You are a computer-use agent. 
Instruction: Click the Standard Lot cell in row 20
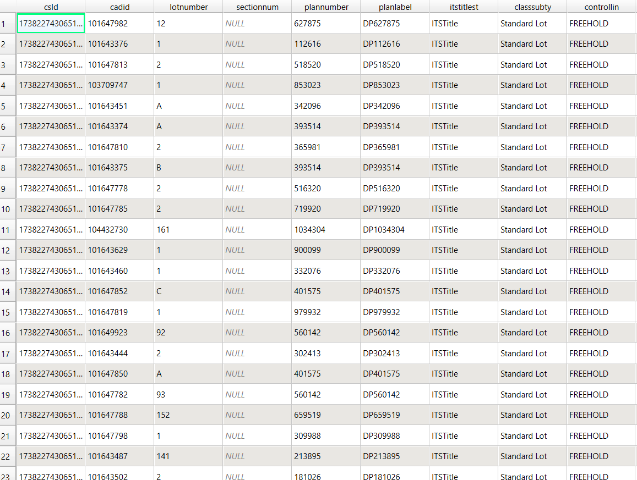point(532,415)
